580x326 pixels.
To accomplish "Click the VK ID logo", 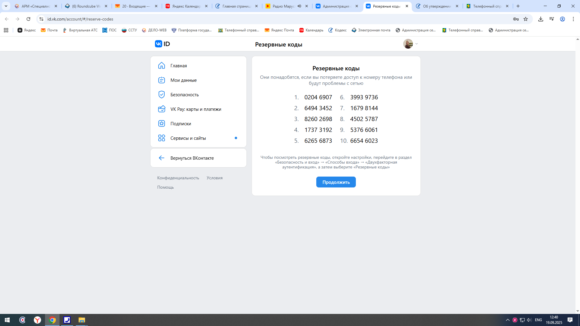I will [x=162, y=44].
